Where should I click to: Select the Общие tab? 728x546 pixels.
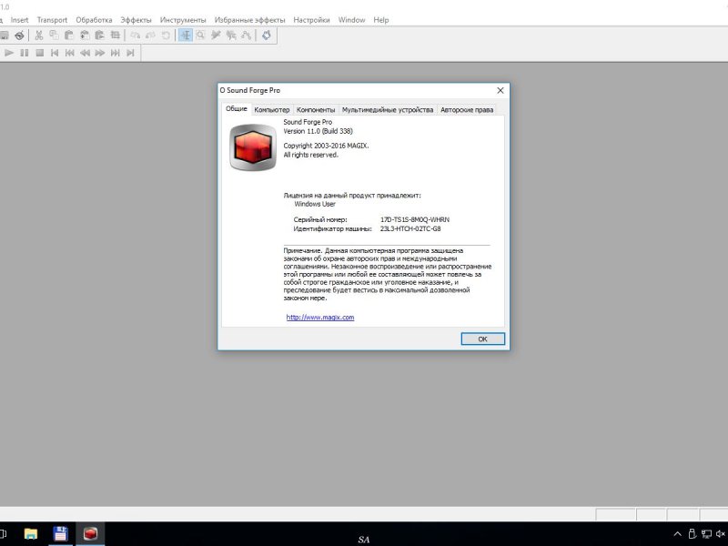[x=237, y=108]
